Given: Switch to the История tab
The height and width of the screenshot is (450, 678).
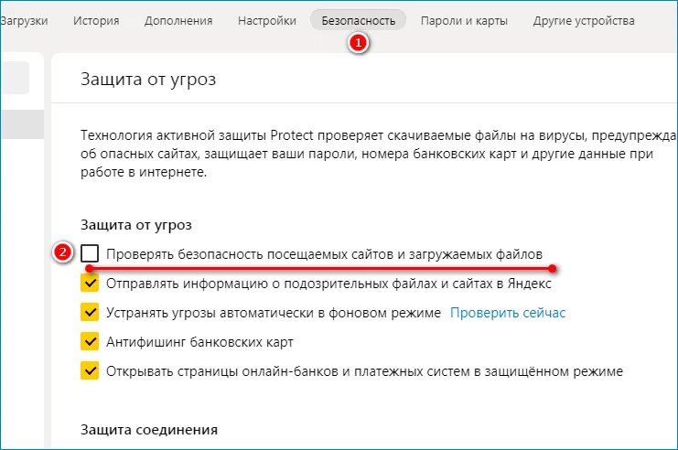Looking at the screenshot, I should coord(96,21).
